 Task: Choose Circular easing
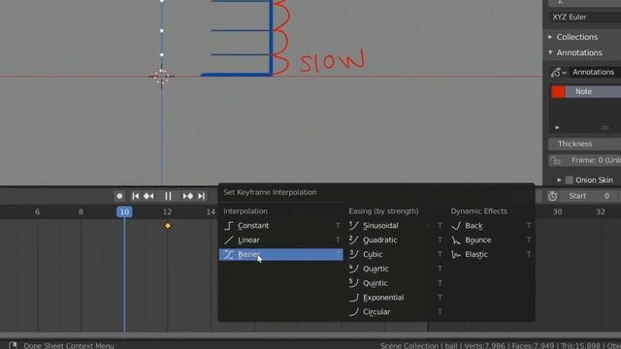[396, 312]
